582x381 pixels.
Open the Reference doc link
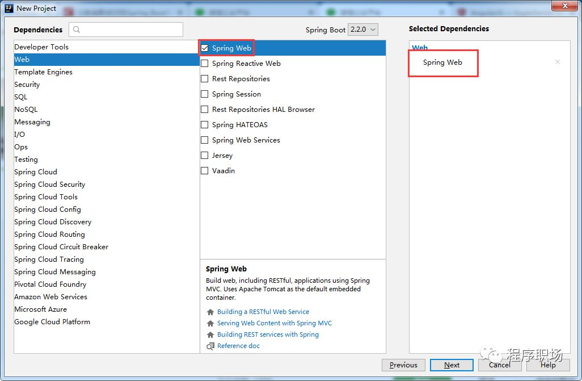(239, 346)
